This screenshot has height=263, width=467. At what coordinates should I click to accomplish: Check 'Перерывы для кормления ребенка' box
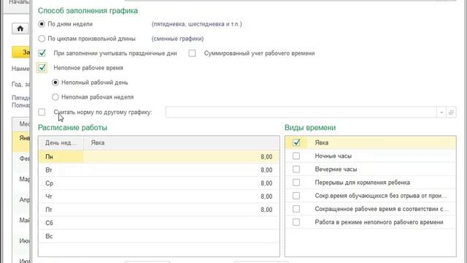click(x=296, y=183)
